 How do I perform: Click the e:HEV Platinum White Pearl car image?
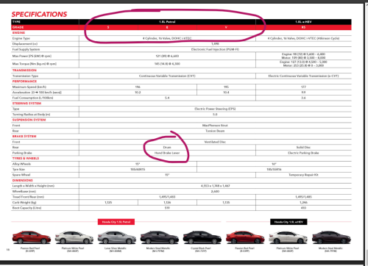tap(288, 237)
